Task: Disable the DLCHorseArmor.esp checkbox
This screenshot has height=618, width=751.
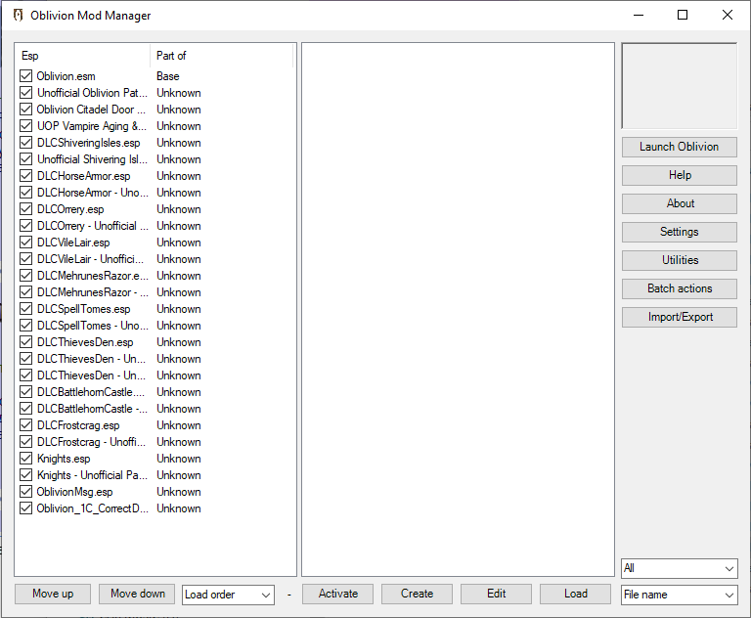Action: coord(25,176)
